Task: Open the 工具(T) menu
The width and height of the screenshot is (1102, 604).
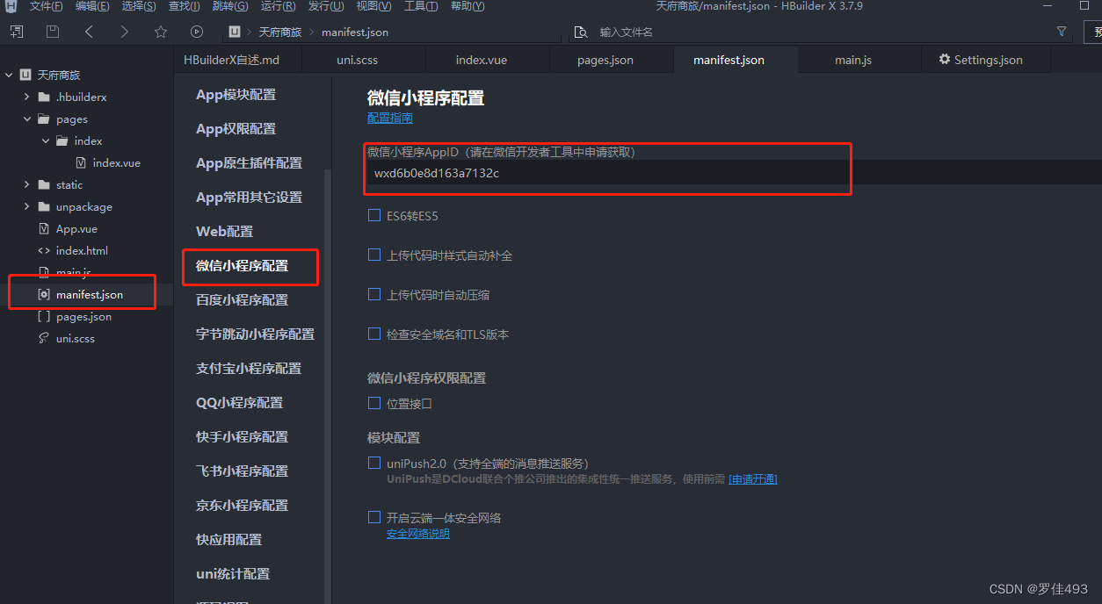Action: (x=421, y=6)
